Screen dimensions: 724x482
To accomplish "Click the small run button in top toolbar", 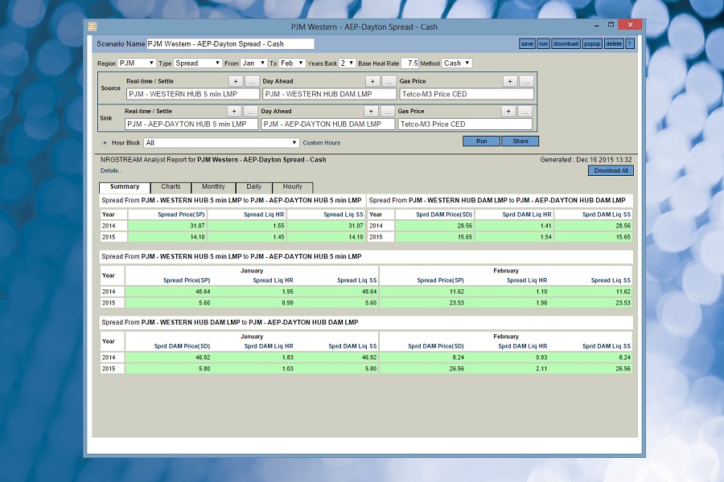I will point(543,44).
